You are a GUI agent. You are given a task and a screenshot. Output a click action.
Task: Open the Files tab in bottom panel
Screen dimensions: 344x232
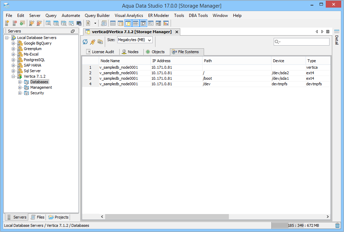pyautogui.click(x=38, y=217)
